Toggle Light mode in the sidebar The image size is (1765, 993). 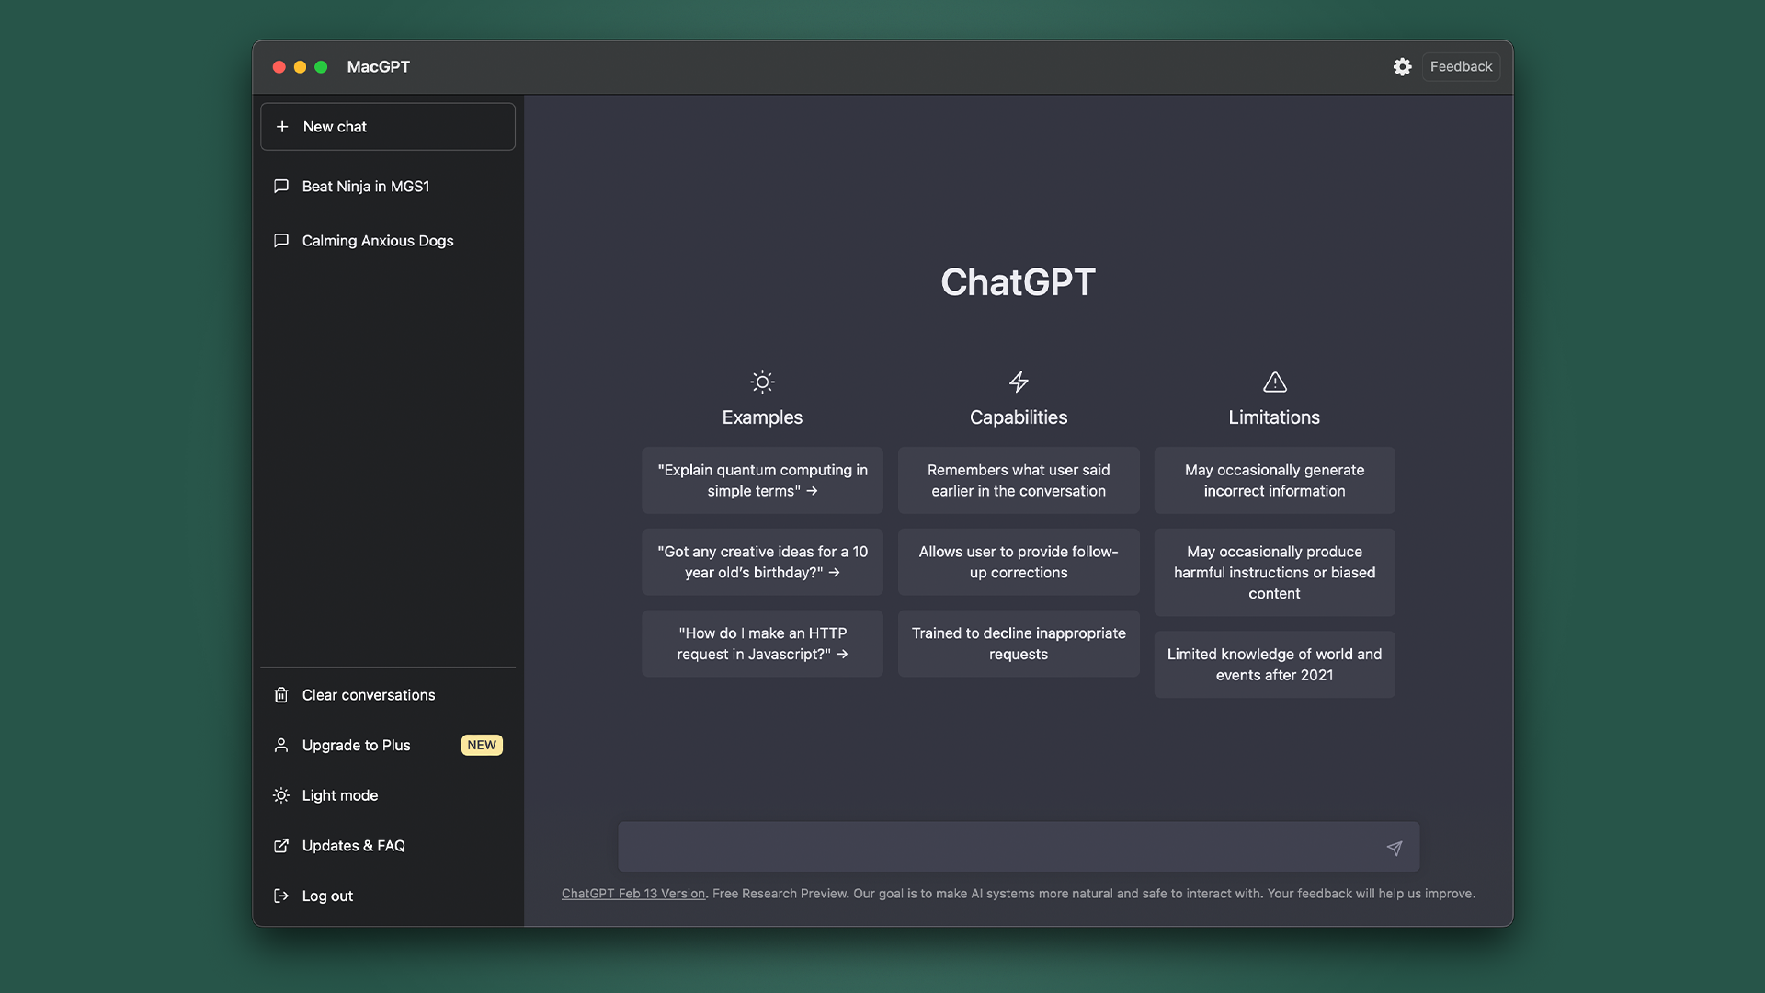point(339,795)
